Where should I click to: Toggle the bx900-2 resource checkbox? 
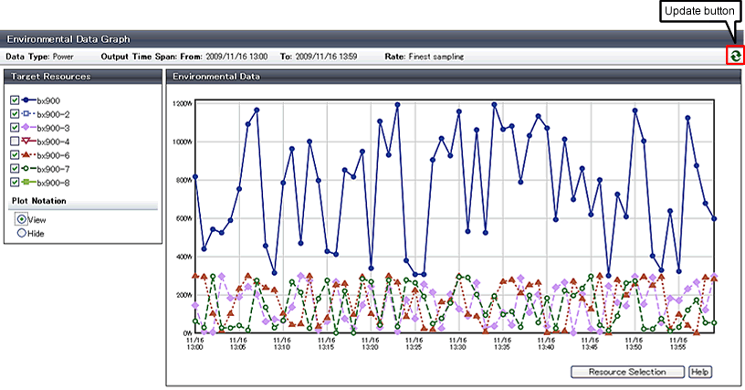[14, 114]
